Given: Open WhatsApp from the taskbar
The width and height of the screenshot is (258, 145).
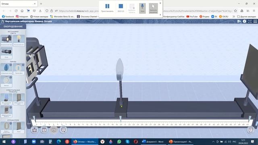Looking at the screenshot, I should 119,142.
